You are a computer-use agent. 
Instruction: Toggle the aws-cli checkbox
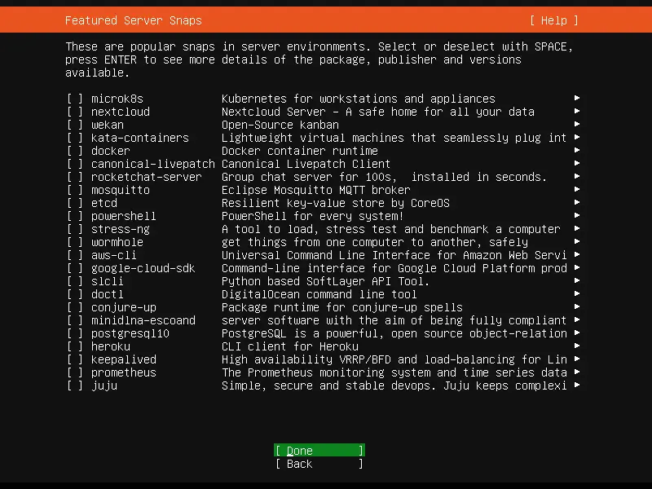point(75,255)
